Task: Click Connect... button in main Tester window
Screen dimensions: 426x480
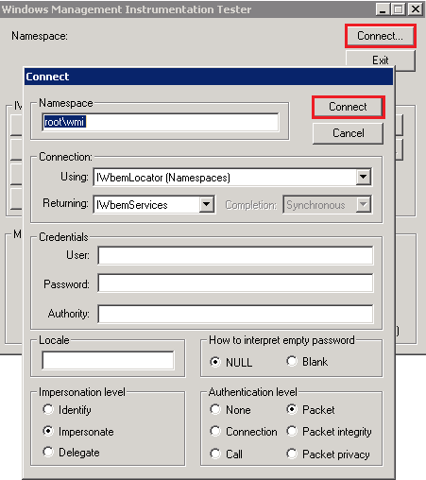Action: 380,36
